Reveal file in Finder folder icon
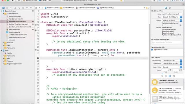 tap(180, 25)
